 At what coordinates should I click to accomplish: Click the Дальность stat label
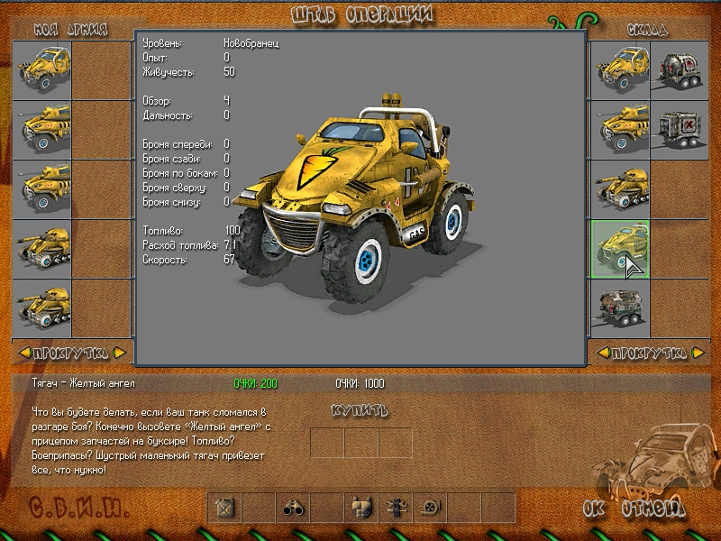tap(168, 115)
